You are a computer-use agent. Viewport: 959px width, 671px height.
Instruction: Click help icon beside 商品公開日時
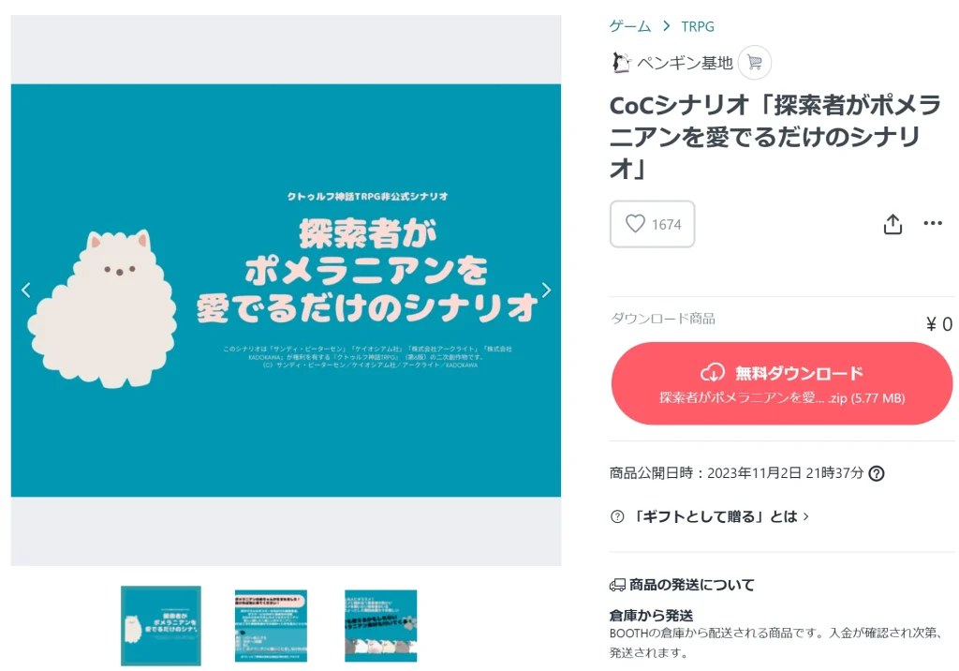click(x=877, y=473)
